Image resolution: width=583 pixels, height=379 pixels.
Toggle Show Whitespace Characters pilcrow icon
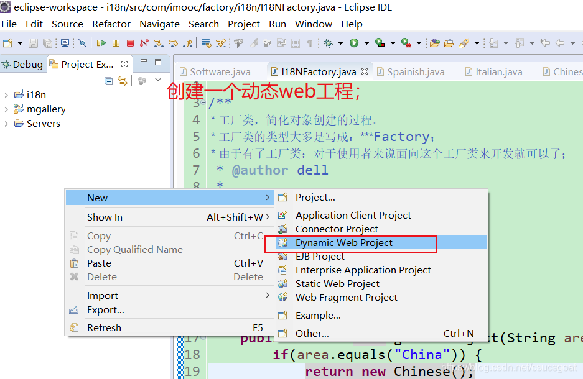pos(310,43)
